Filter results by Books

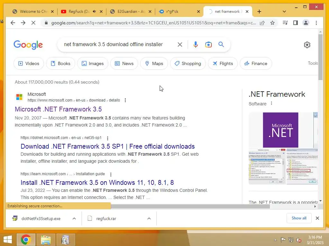(61, 63)
